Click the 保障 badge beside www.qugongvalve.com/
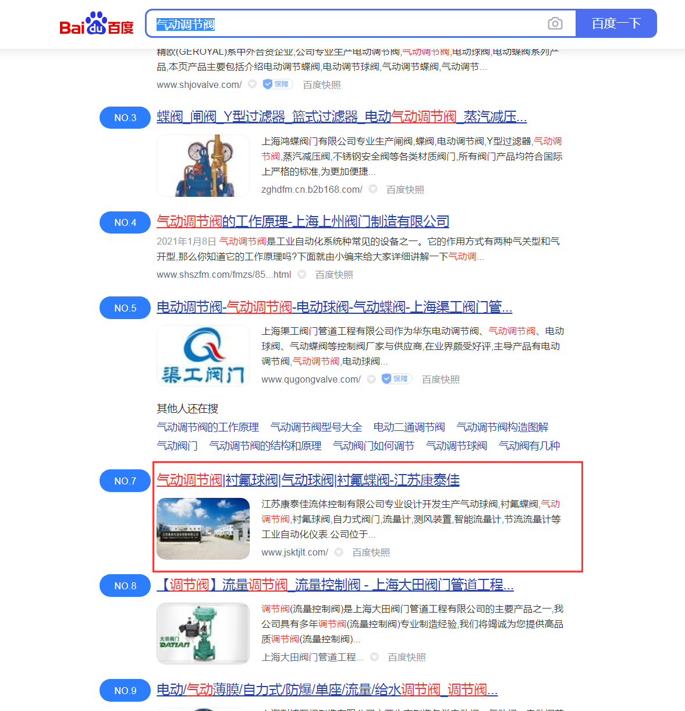 pos(396,379)
